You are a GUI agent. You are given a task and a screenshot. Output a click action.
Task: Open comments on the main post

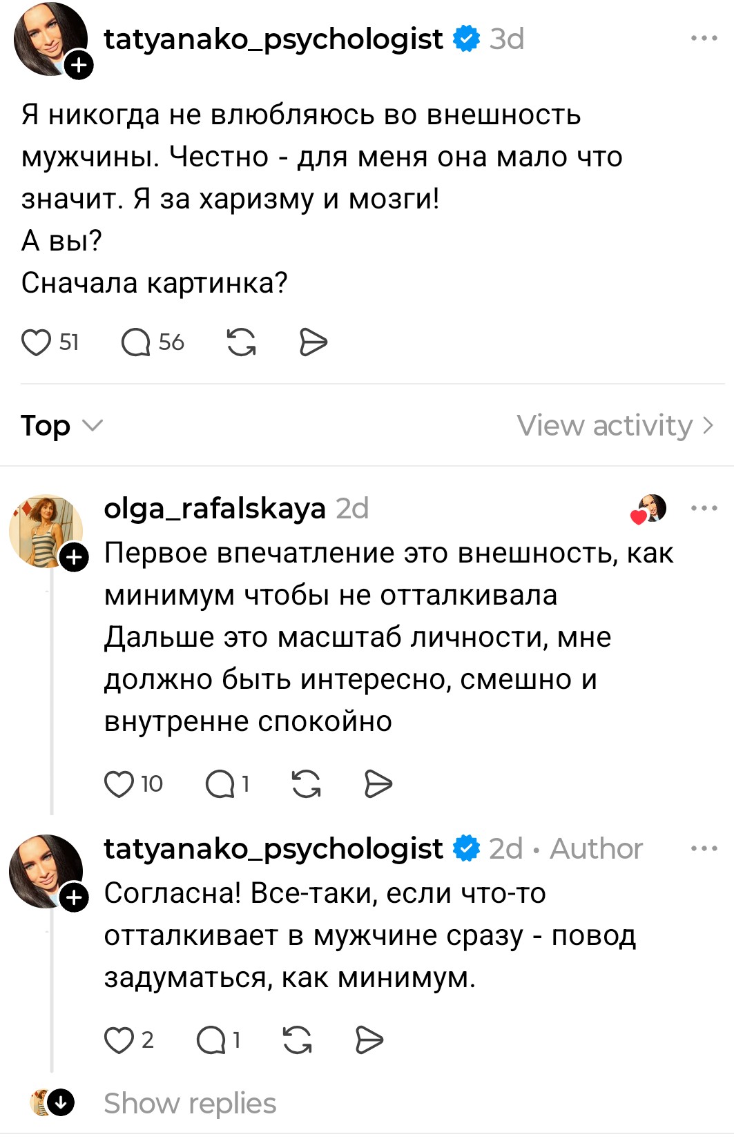(x=136, y=342)
